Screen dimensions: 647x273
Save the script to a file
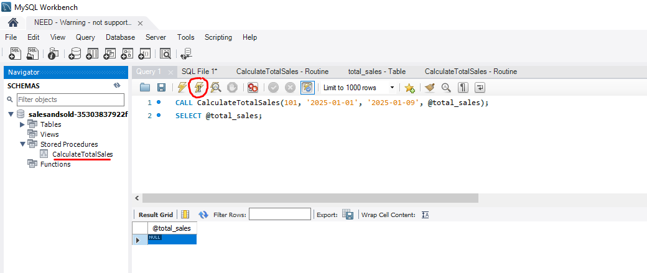pyautogui.click(x=161, y=87)
